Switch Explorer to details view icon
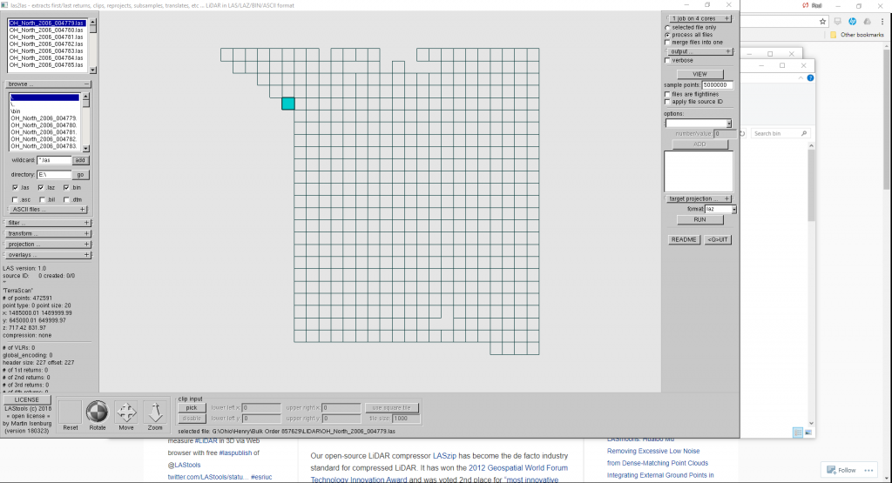This screenshot has width=892, height=483. click(x=798, y=433)
